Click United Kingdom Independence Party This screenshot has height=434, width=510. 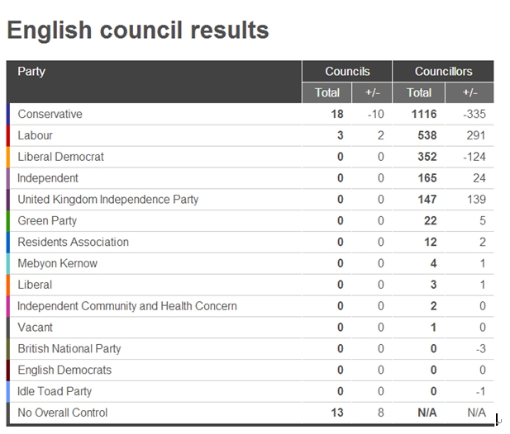point(108,200)
